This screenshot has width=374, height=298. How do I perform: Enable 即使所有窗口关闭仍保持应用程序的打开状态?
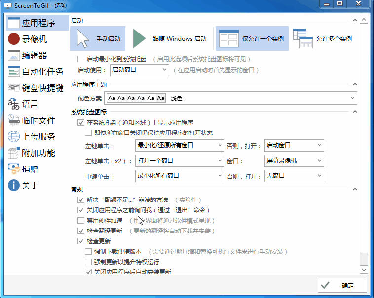point(88,132)
